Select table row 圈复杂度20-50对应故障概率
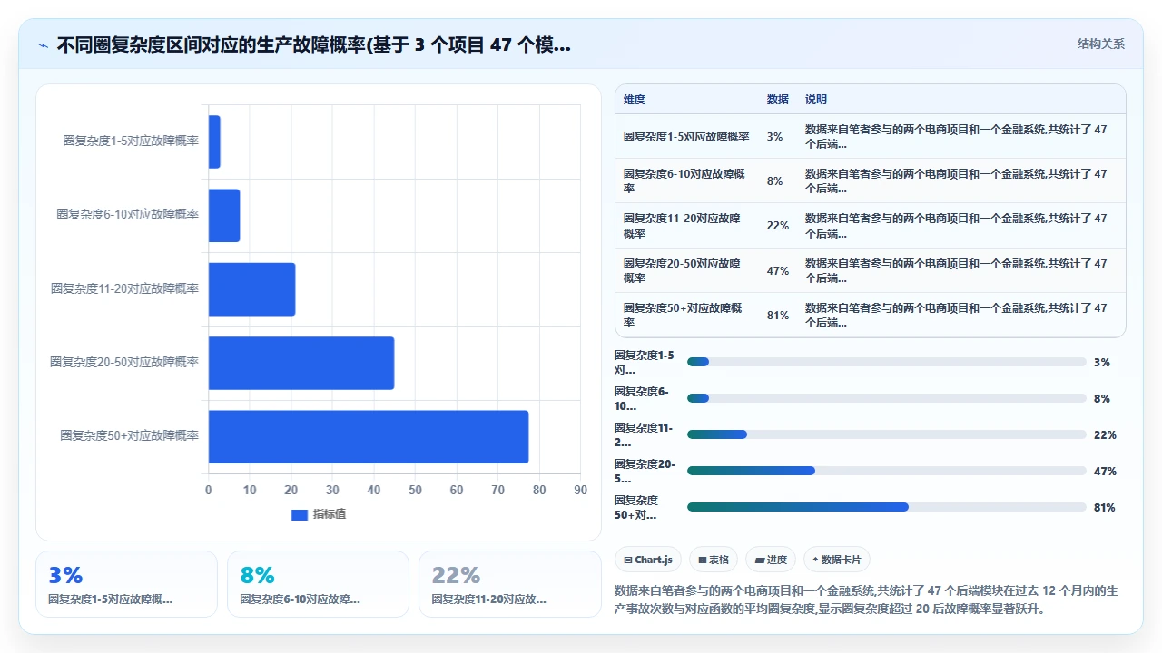 871,270
